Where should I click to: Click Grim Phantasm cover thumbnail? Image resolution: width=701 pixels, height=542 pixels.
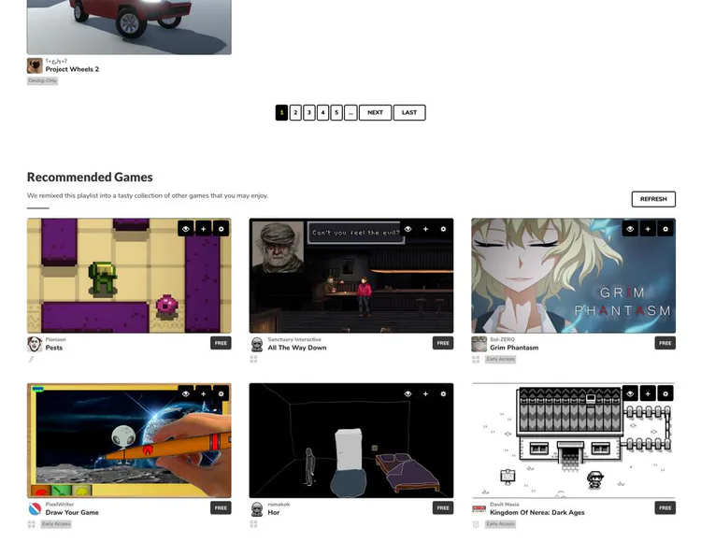[x=573, y=276]
